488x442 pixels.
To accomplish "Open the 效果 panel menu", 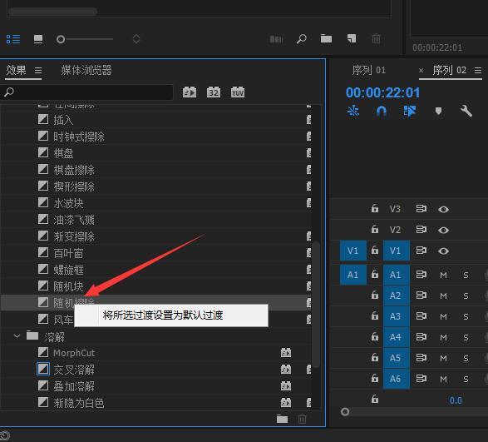I will 38,71.
